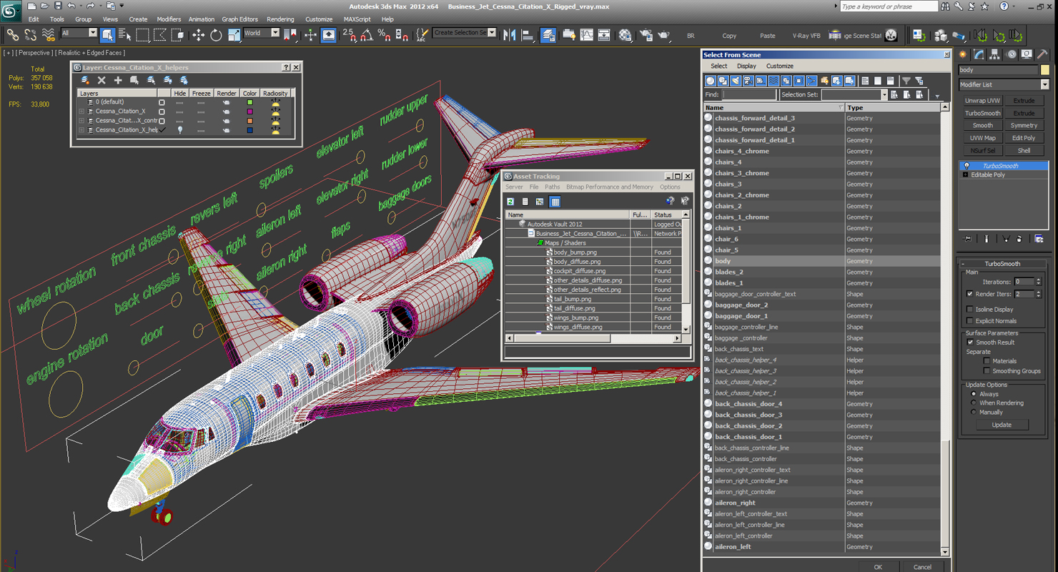Viewport: 1058px width, 572px height.
Task: Click the object color swatch beside body
Action: coord(1044,70)
